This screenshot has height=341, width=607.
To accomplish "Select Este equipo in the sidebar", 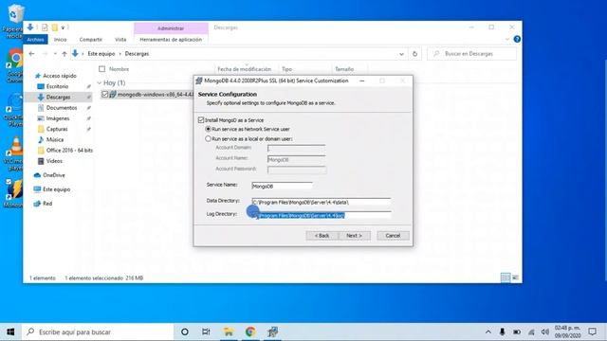I will 56,189.
